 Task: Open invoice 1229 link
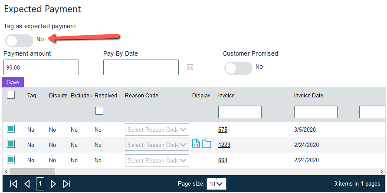tap(224, 145)
